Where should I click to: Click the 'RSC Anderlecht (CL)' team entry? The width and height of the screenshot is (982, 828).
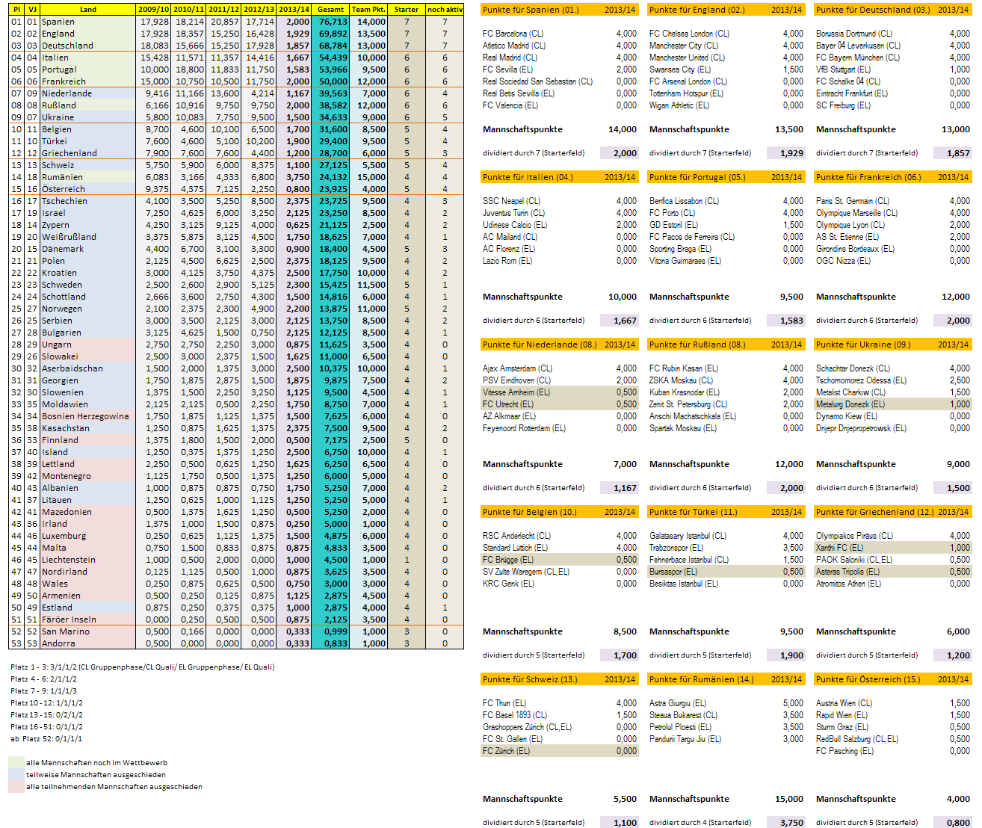pyautogui.click(x=516, y=536)
